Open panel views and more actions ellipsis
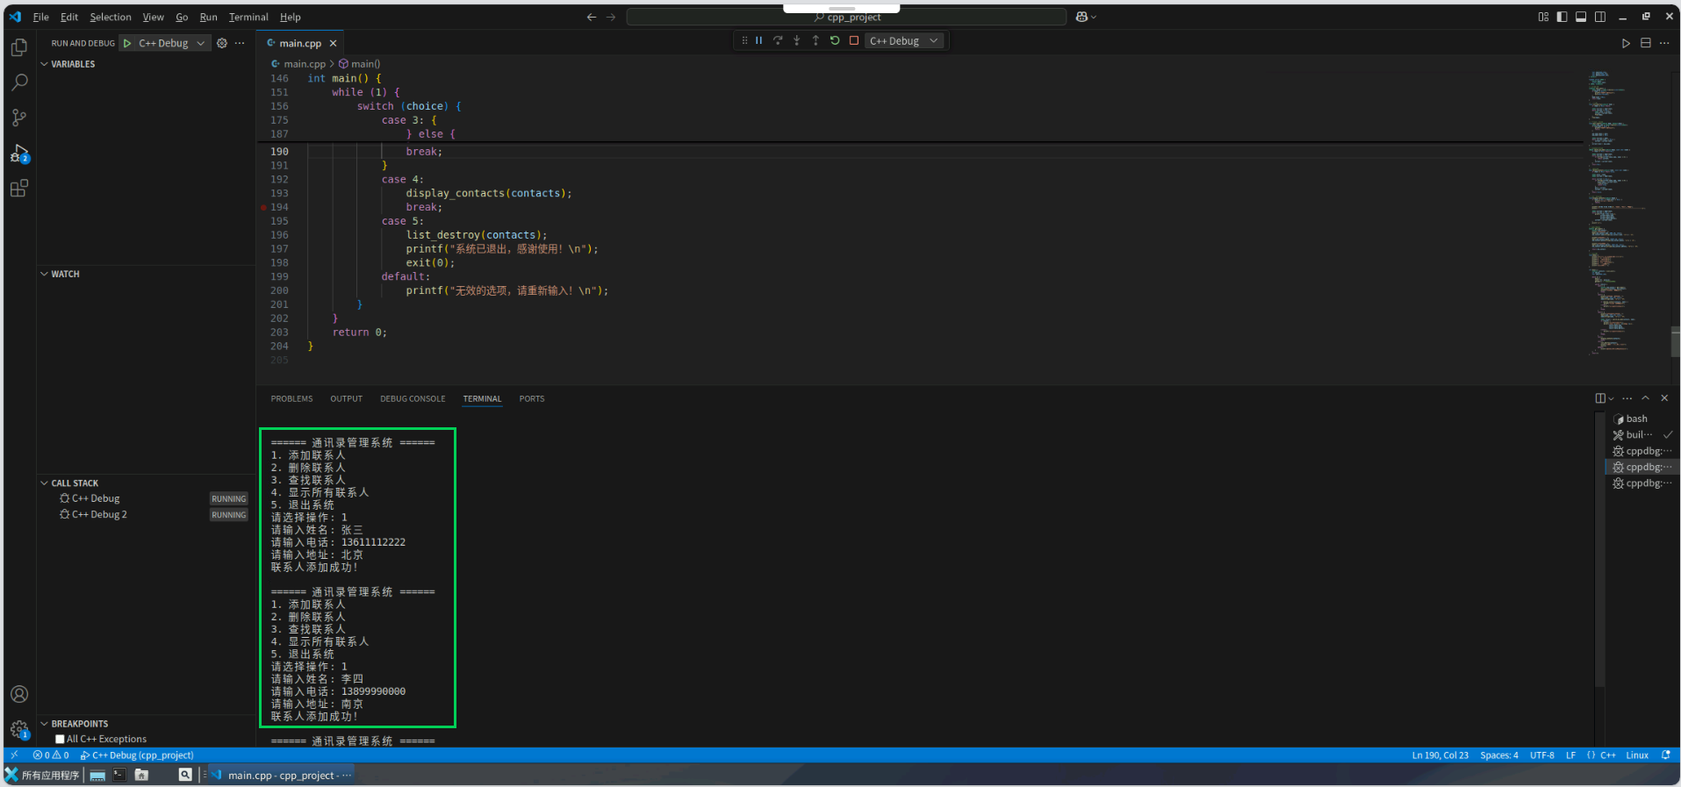Image resolution: width=1681 pixels, height=787 pixels. [1627, 398]
